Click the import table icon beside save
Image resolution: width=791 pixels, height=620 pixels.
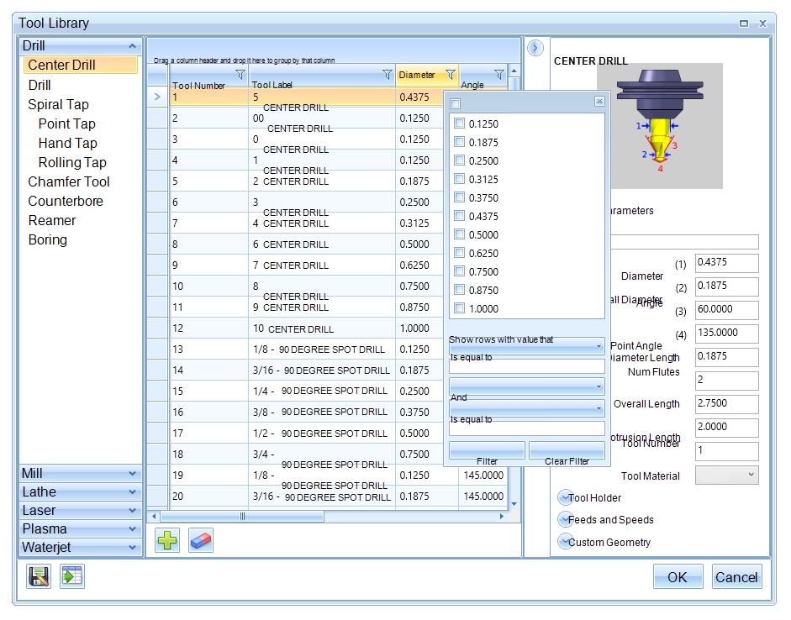click(72, 576)
